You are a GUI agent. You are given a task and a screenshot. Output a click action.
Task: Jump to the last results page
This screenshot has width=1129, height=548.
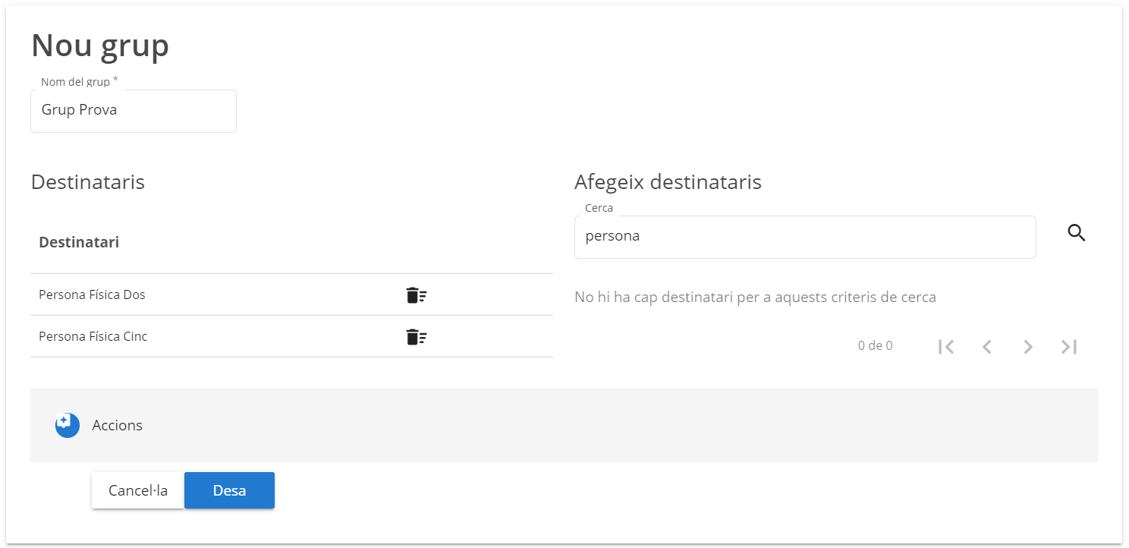pos(1069,347)
